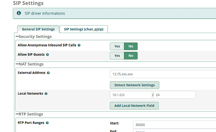Set Allow SIP Guests to No
Viewport: 216px width, 132px height.
(x=131, y=56)
